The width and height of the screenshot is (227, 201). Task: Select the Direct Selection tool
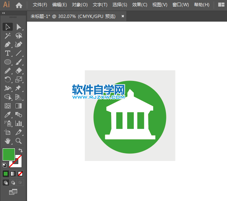tap(19, 27)
